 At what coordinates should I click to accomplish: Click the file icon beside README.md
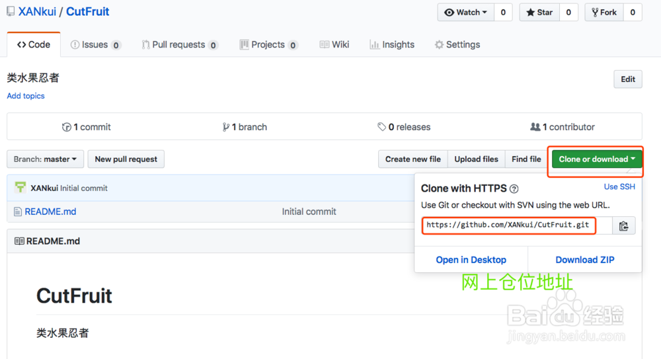(x=18, y=212)
